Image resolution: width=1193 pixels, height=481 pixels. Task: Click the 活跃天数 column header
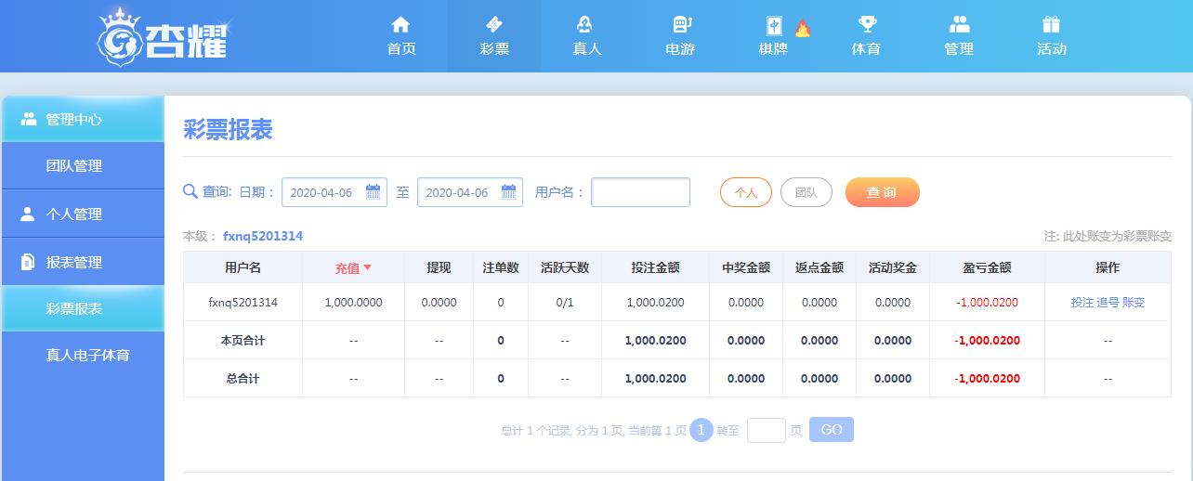click(x=565, y=267)
